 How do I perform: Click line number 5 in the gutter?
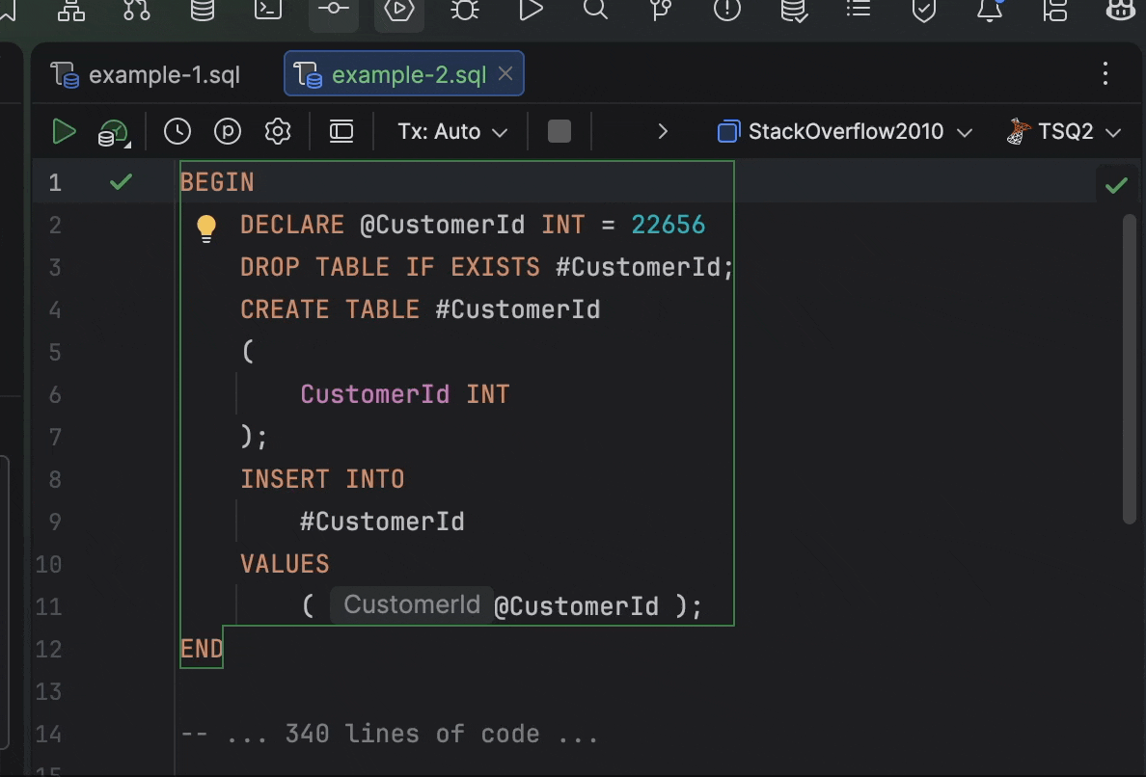[x=55, y=352]
